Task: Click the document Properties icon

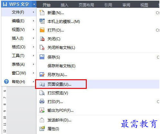Action: click(42, 129)
